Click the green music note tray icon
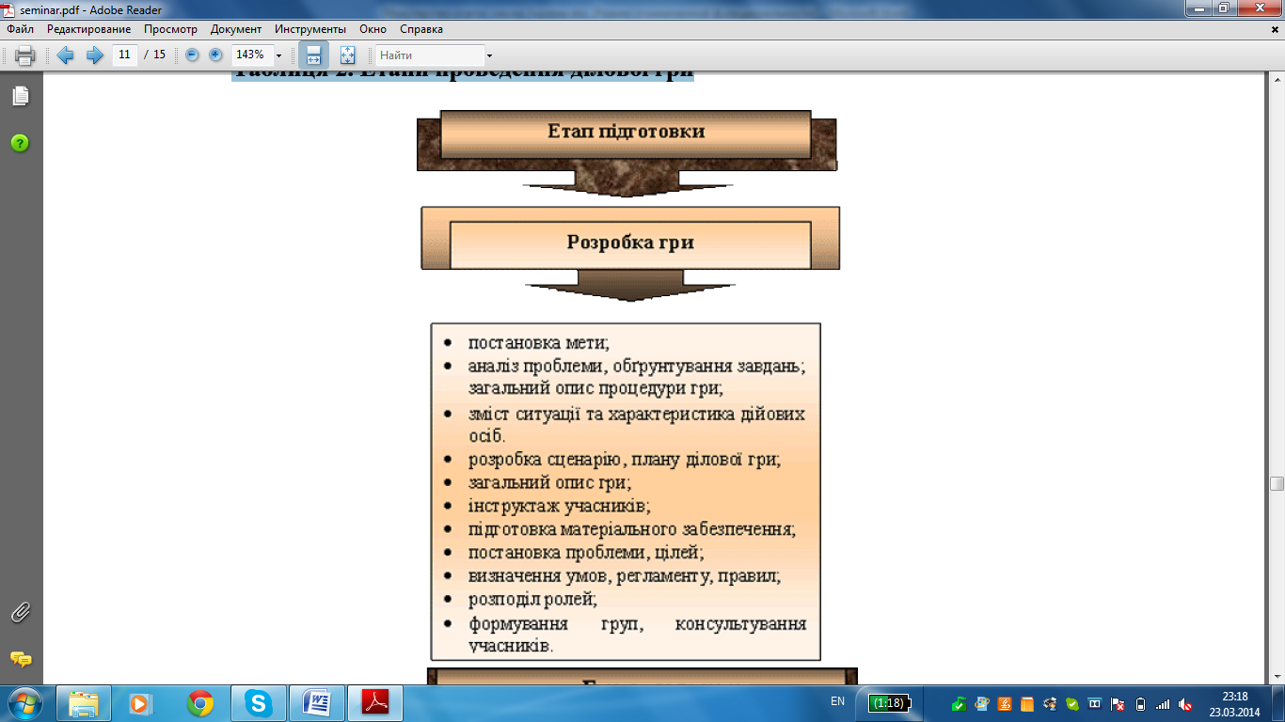Image resolution: width=1285 pixels, height=722 pixels. [959, 703]
